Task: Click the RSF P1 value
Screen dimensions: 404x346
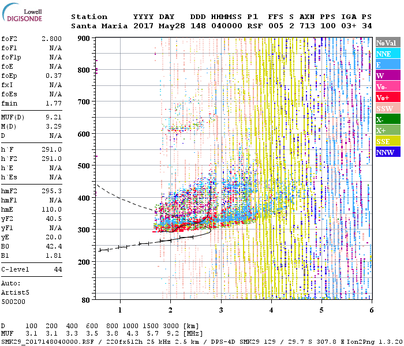Action: 255,26
